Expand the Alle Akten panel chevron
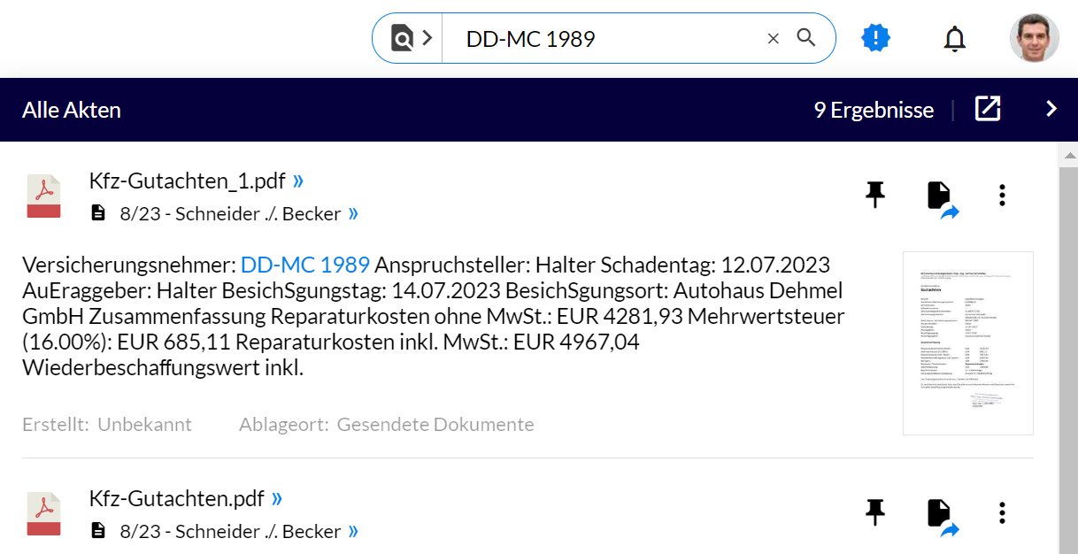1078x554 pixels. pyautogui.click(x=1051, y=109)
